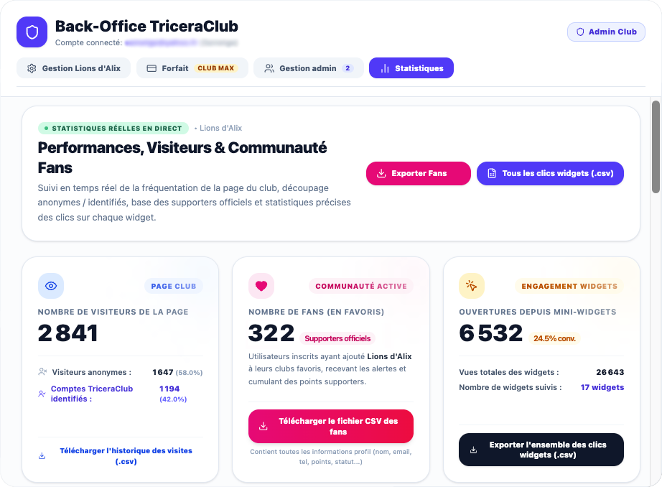Click the shield icon in Admin Club
Image resolution: width=662 pixels, height=487 pixels.
pos(580,32)
